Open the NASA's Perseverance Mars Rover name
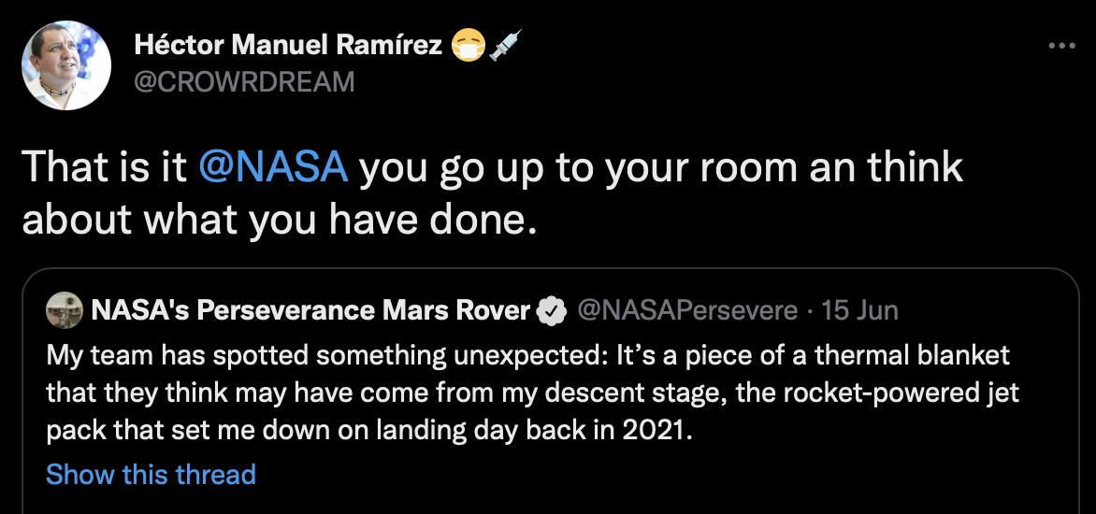The height and width of the screenshot is (514, 1096). coord(311,310)
